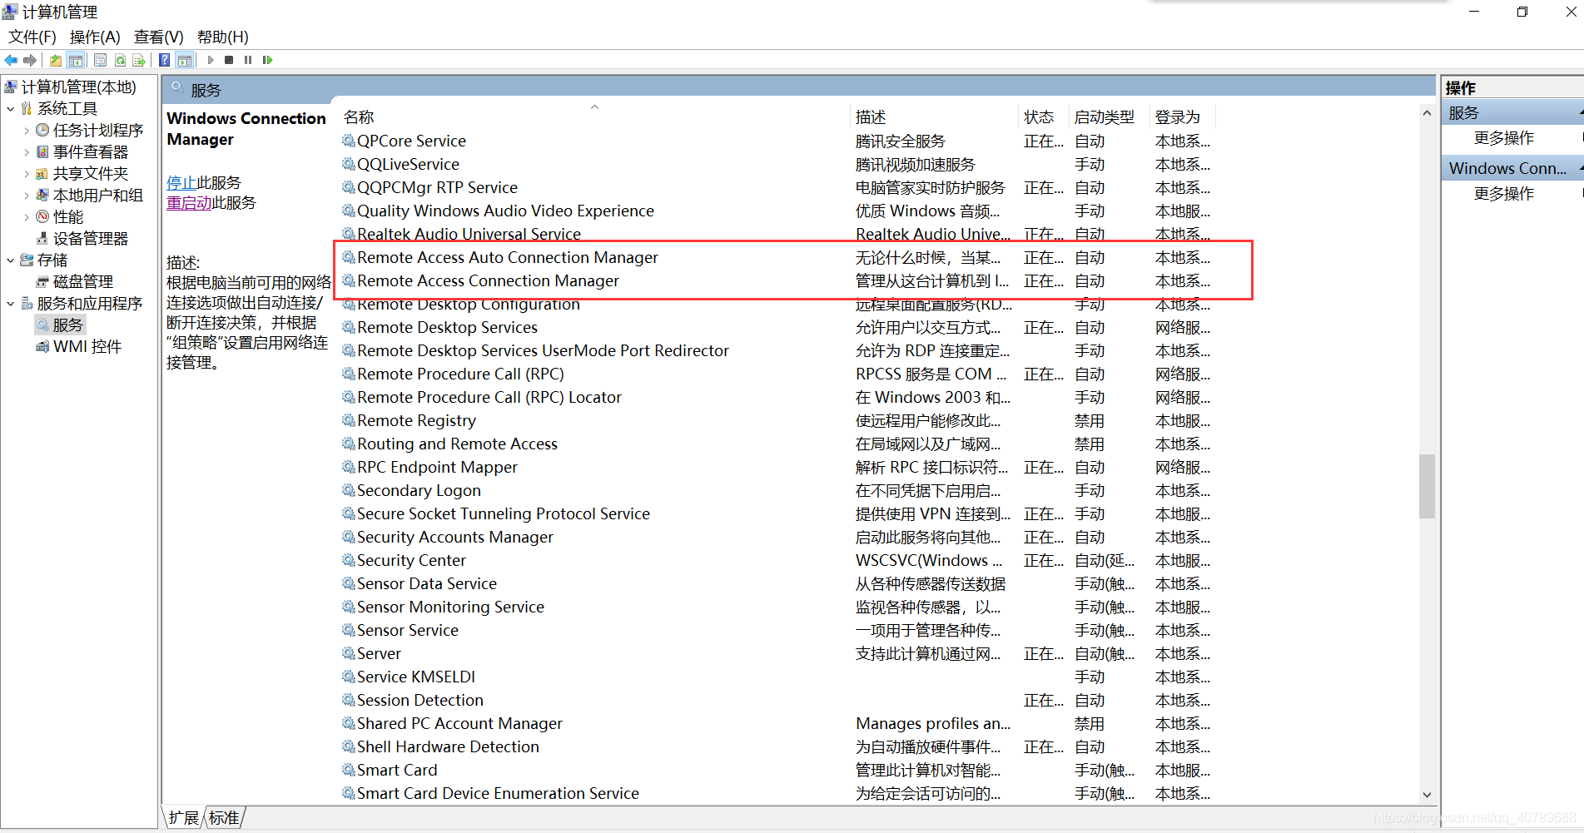The width and height of the screenshot is (1584, 833).
Task: Select 服务 in the tree
Action: [67, 325]
